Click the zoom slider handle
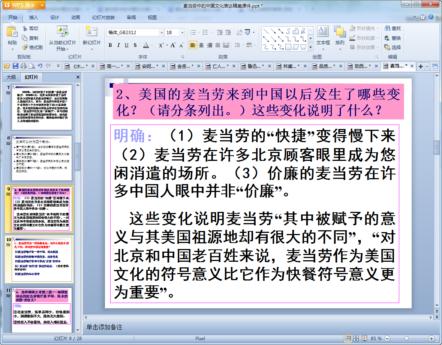This screenshot has width=442, height=345. click(406, 339)
